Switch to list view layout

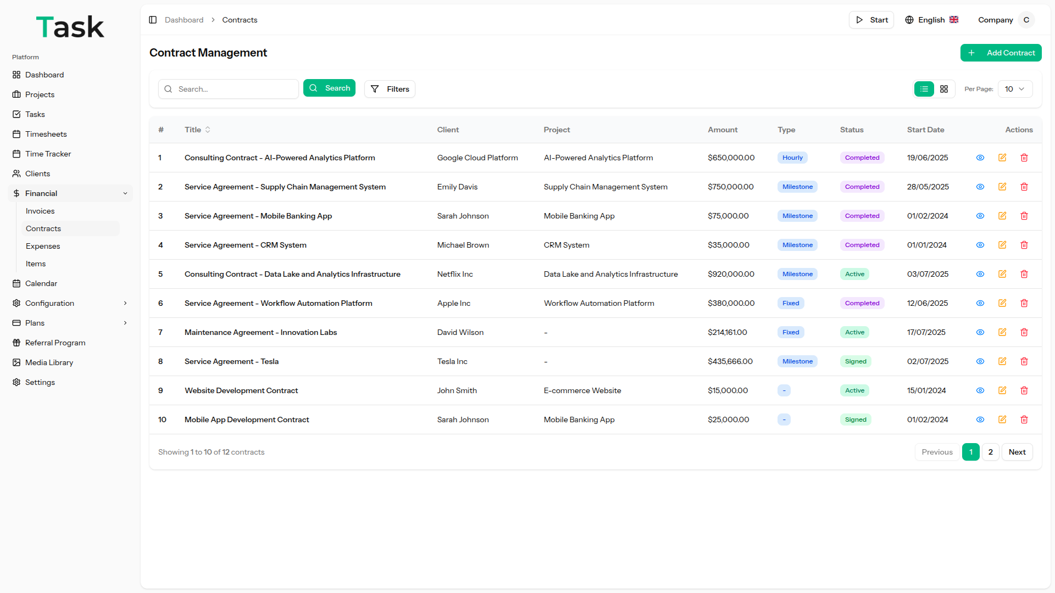pos(924,89)
